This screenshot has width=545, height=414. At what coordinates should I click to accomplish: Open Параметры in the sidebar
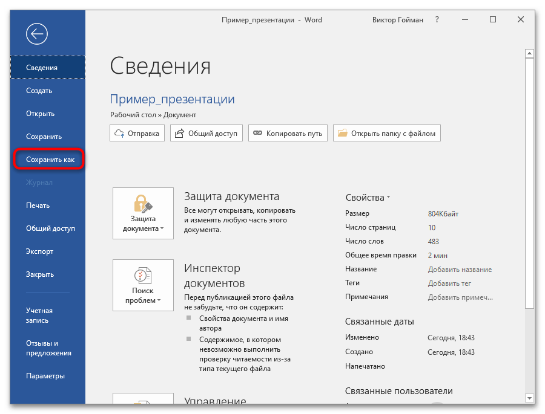click(x=48, y=376)
